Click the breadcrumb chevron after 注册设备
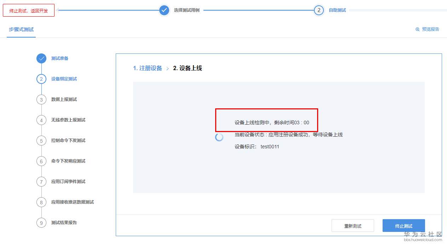The width and height of the screenshot is (447, 245). point(167,68)
